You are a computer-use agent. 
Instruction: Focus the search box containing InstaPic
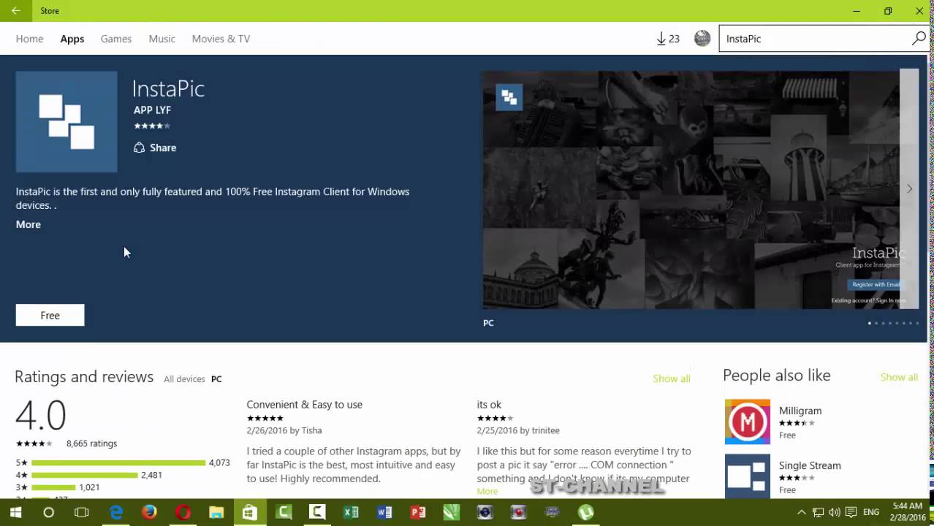click(x=814, y=39)
